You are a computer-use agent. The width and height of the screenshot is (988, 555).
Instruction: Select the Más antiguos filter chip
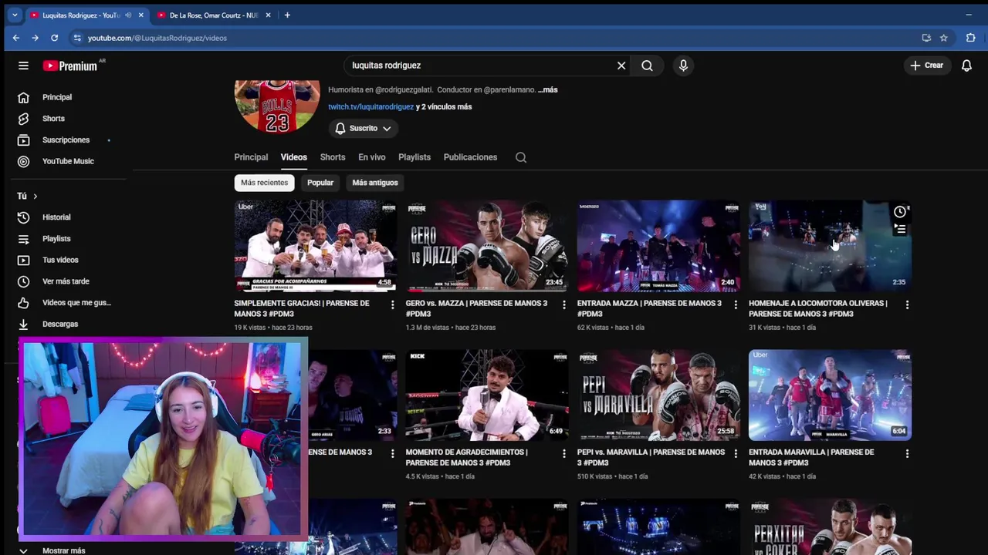(375, 183)
